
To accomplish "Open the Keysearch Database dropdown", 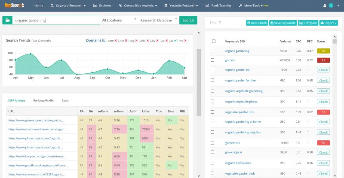I will pyautogui.click(x=158, y=20).
